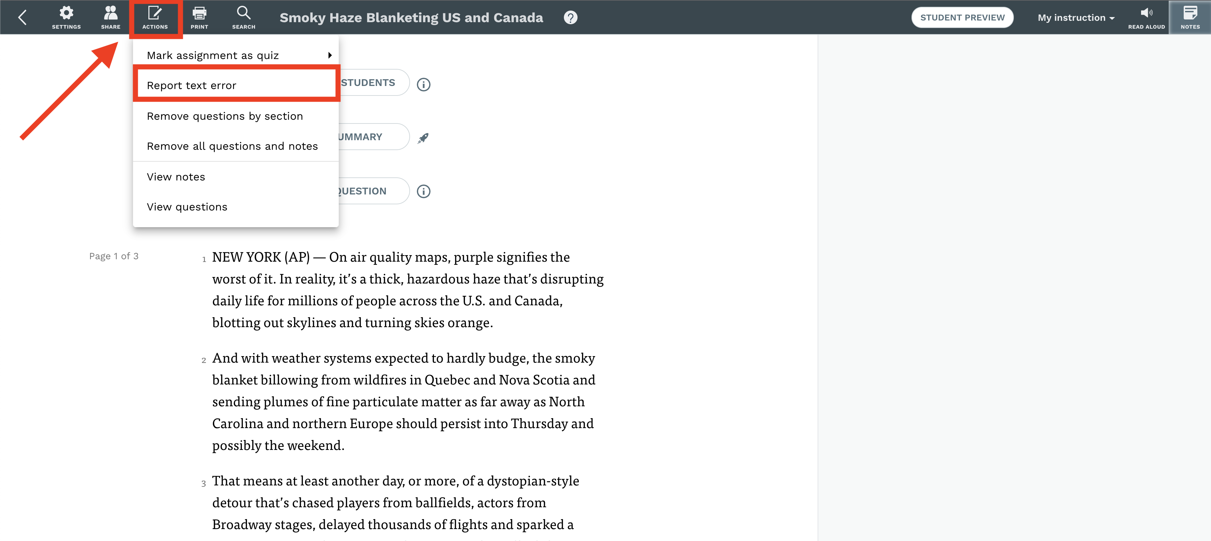Choose View notes from the menu

[235, 177]
